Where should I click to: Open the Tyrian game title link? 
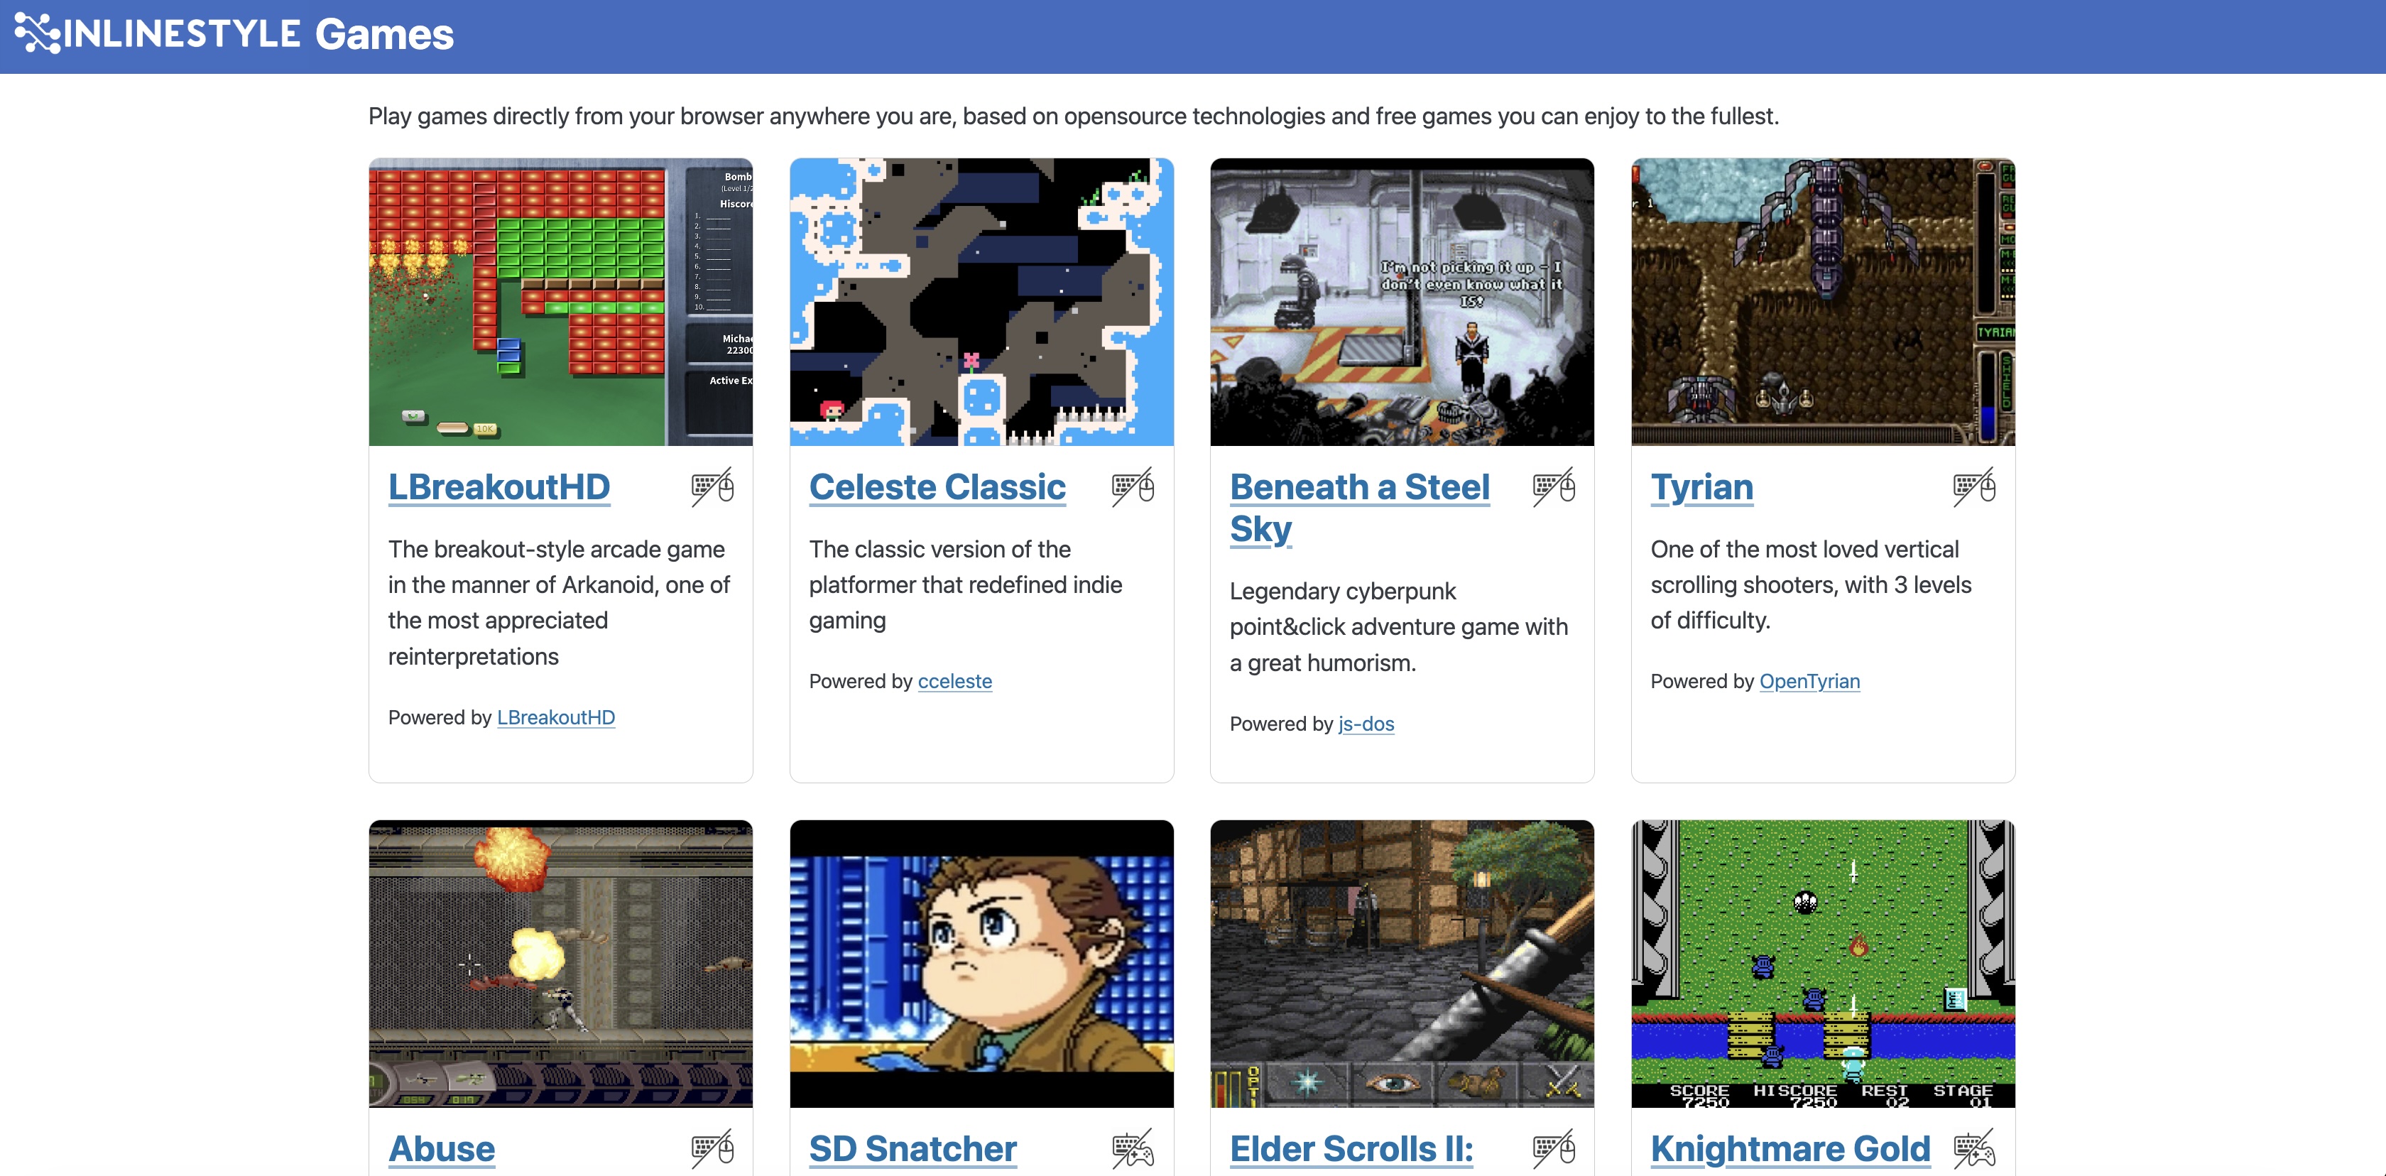coord(1701,487)
